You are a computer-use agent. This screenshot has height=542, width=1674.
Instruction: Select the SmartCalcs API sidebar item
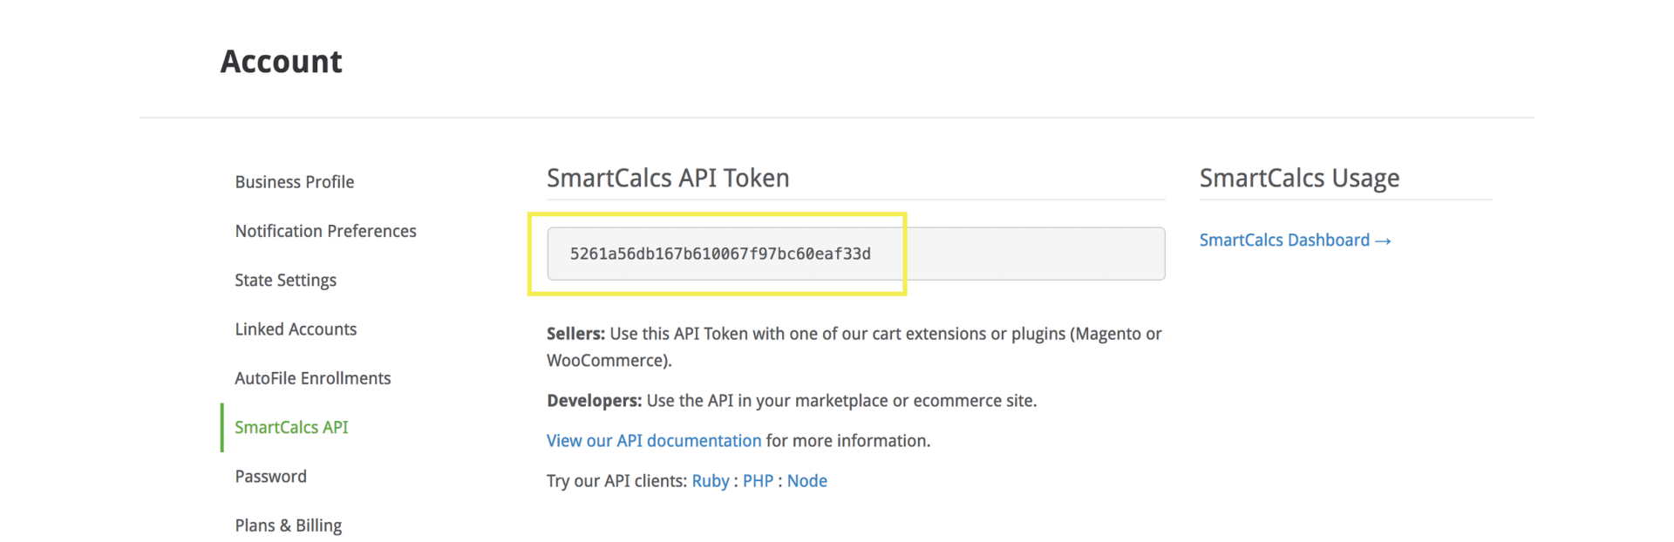click(291, 428)
